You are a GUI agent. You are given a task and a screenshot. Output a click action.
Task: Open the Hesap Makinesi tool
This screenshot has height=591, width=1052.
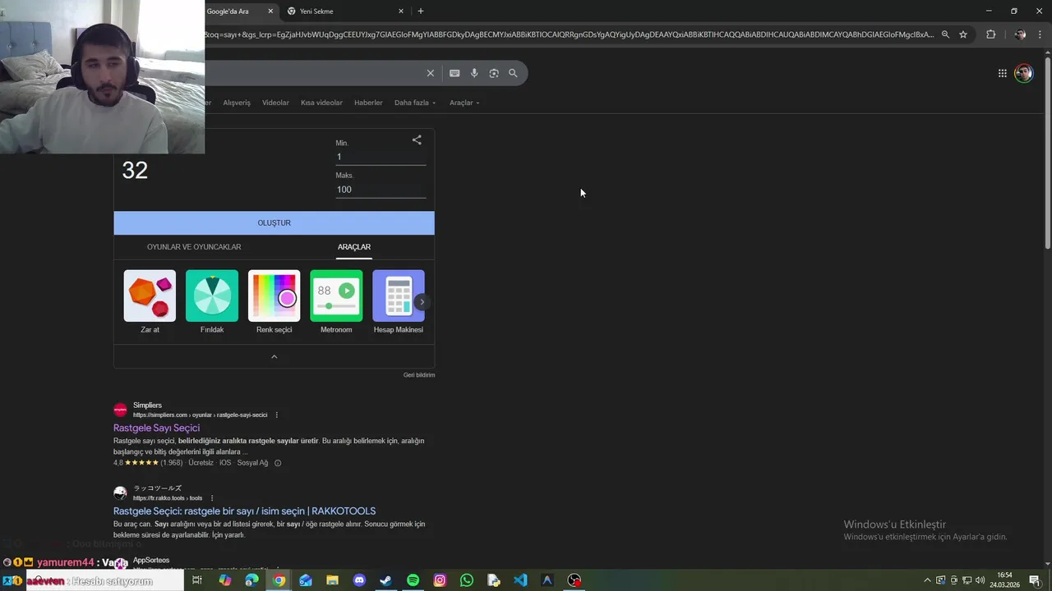coord(399,302)
